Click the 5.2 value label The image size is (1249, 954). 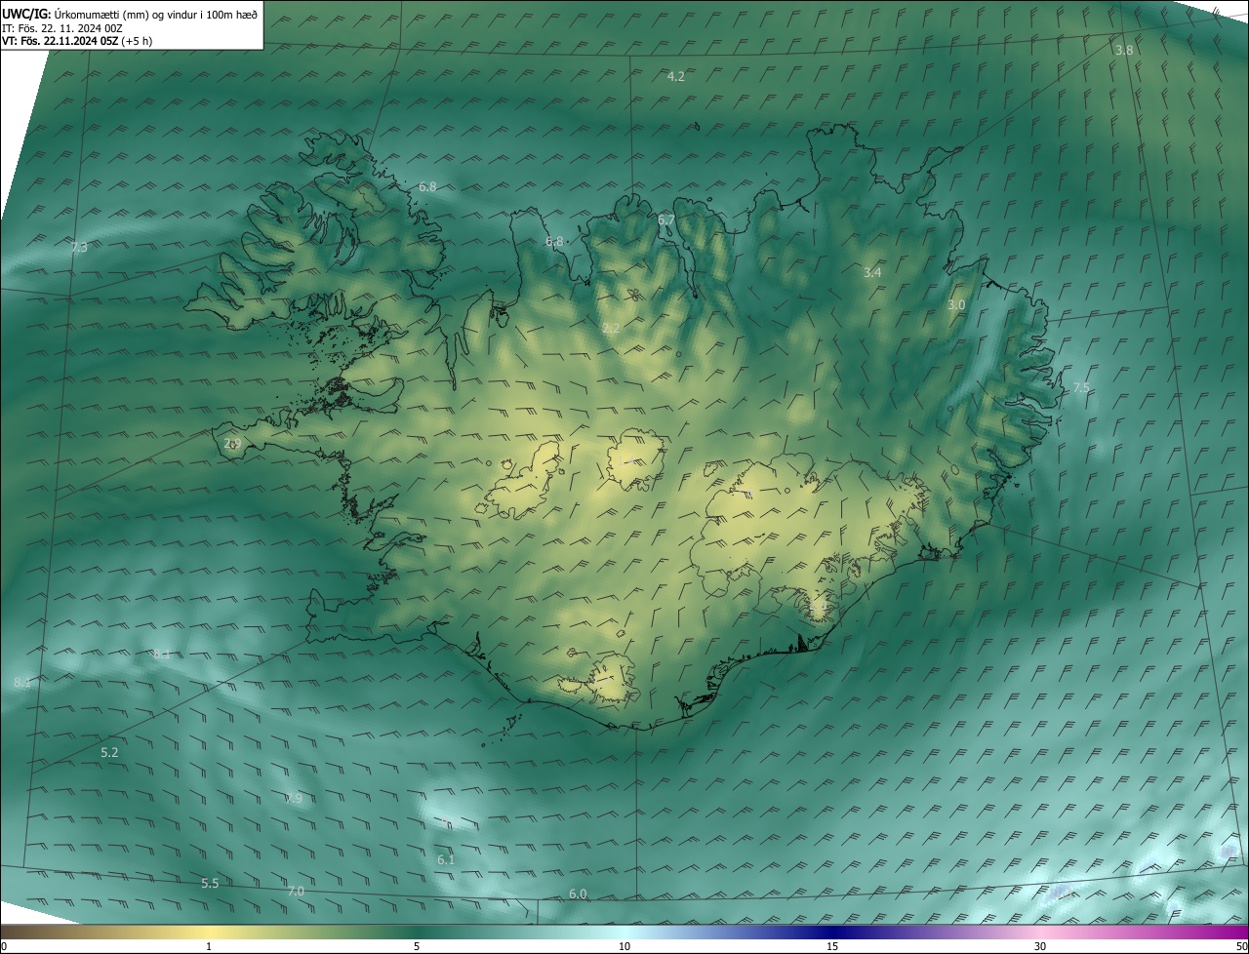coord(109,753)
